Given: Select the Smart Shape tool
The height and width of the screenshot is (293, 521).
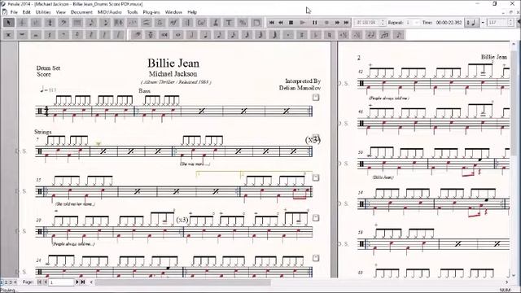Looking at the screenshot, I should pos(147,23).
